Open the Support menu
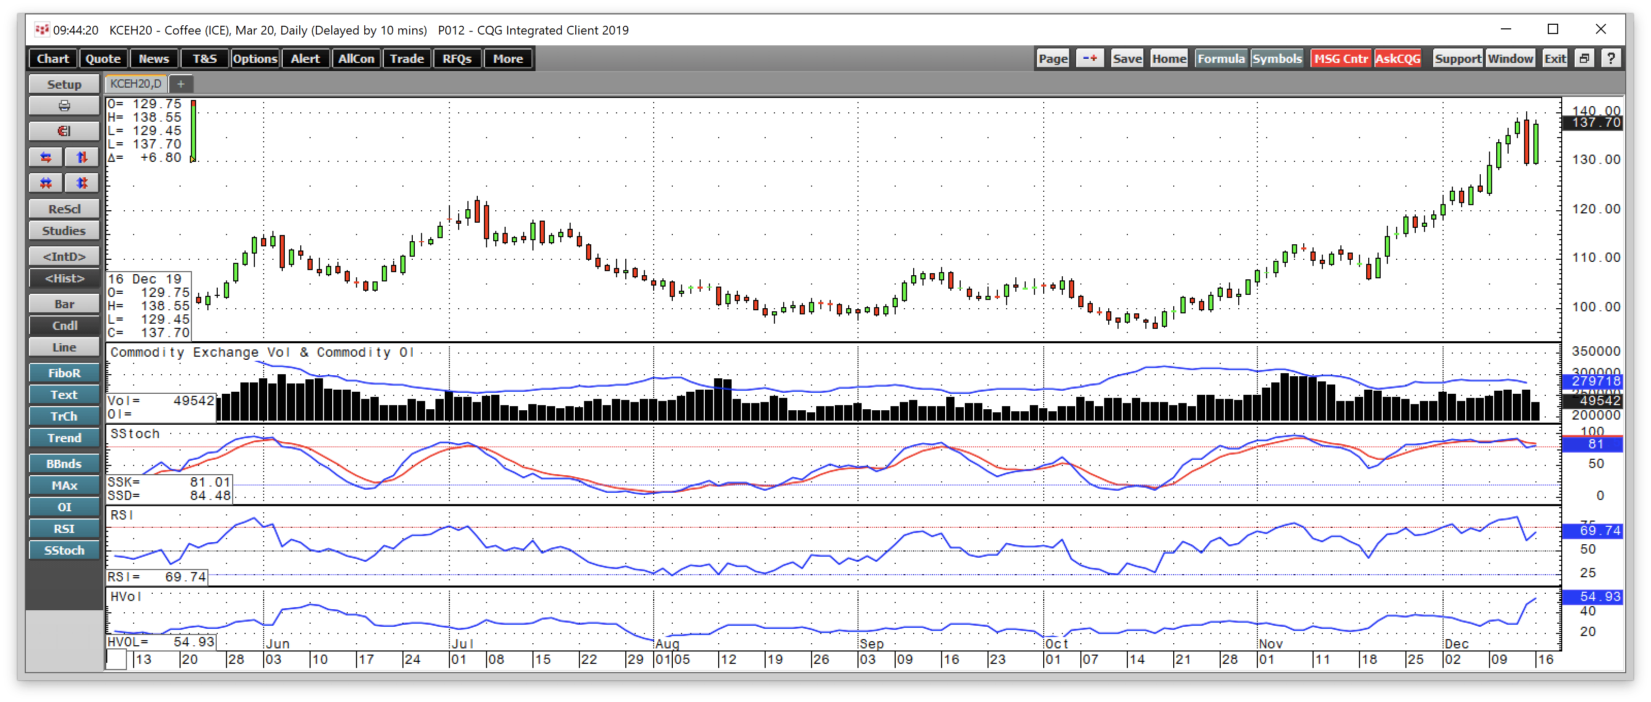The width and height of the screenshot is (1651, 702). click(x=1458, y=58)
